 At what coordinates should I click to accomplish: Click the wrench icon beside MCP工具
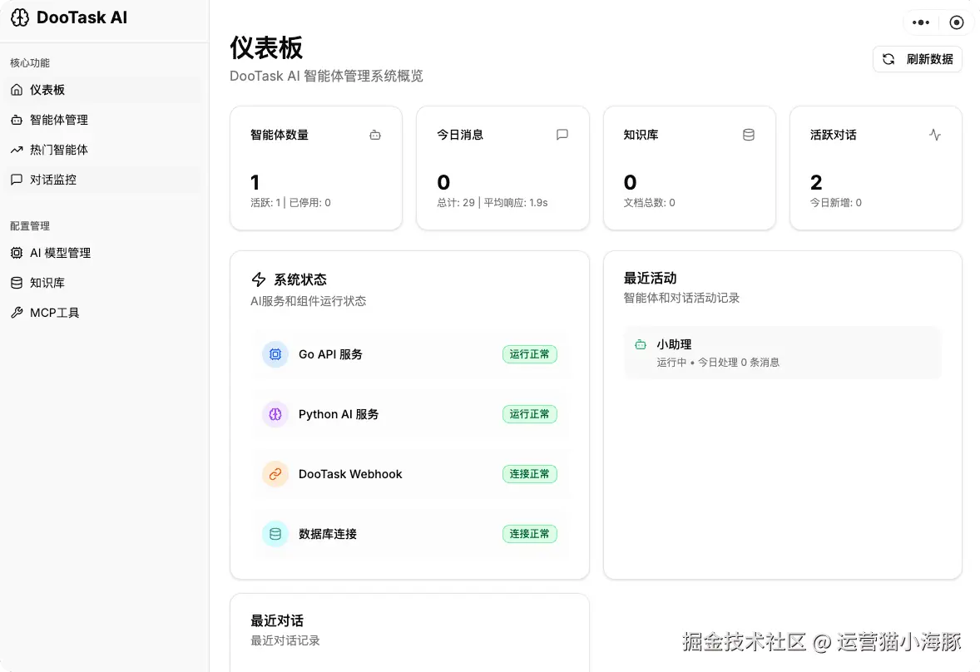click(x=17, y=313)
